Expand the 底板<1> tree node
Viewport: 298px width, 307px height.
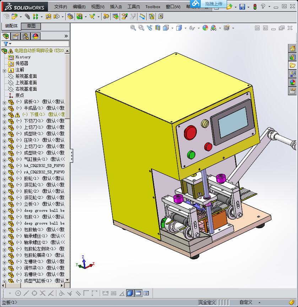[x=4, y=102]
